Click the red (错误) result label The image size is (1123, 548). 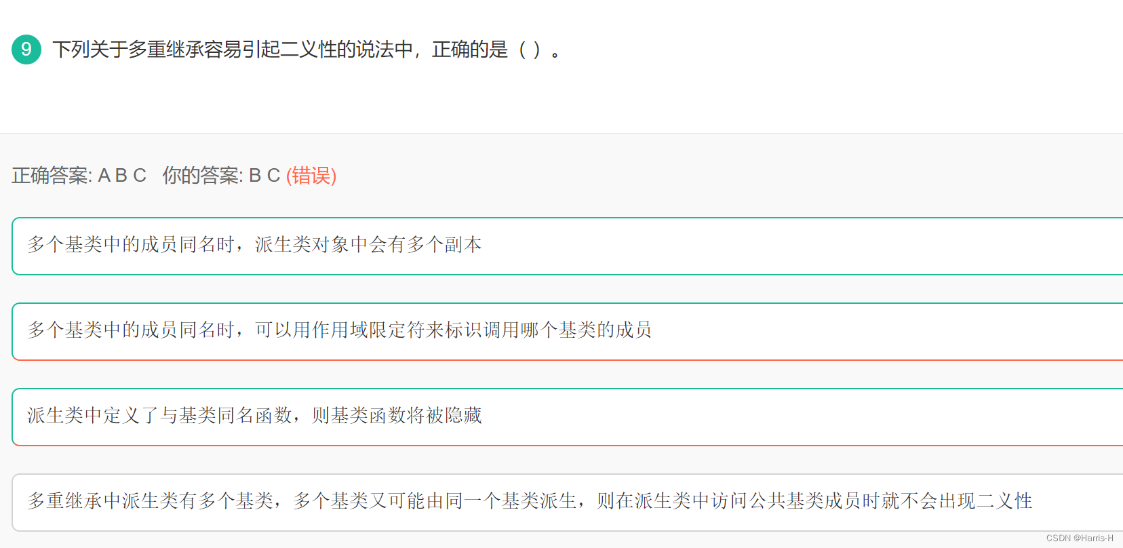point(311,176)
